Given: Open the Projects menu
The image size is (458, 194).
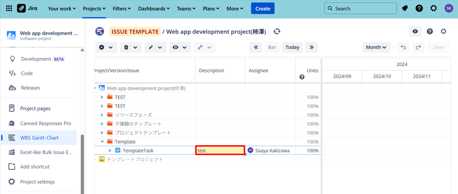Looking at the screenshot, I should (94, 8).
